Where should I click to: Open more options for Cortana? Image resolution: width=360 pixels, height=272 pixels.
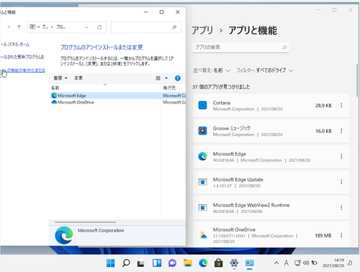[x=341, y=105]
